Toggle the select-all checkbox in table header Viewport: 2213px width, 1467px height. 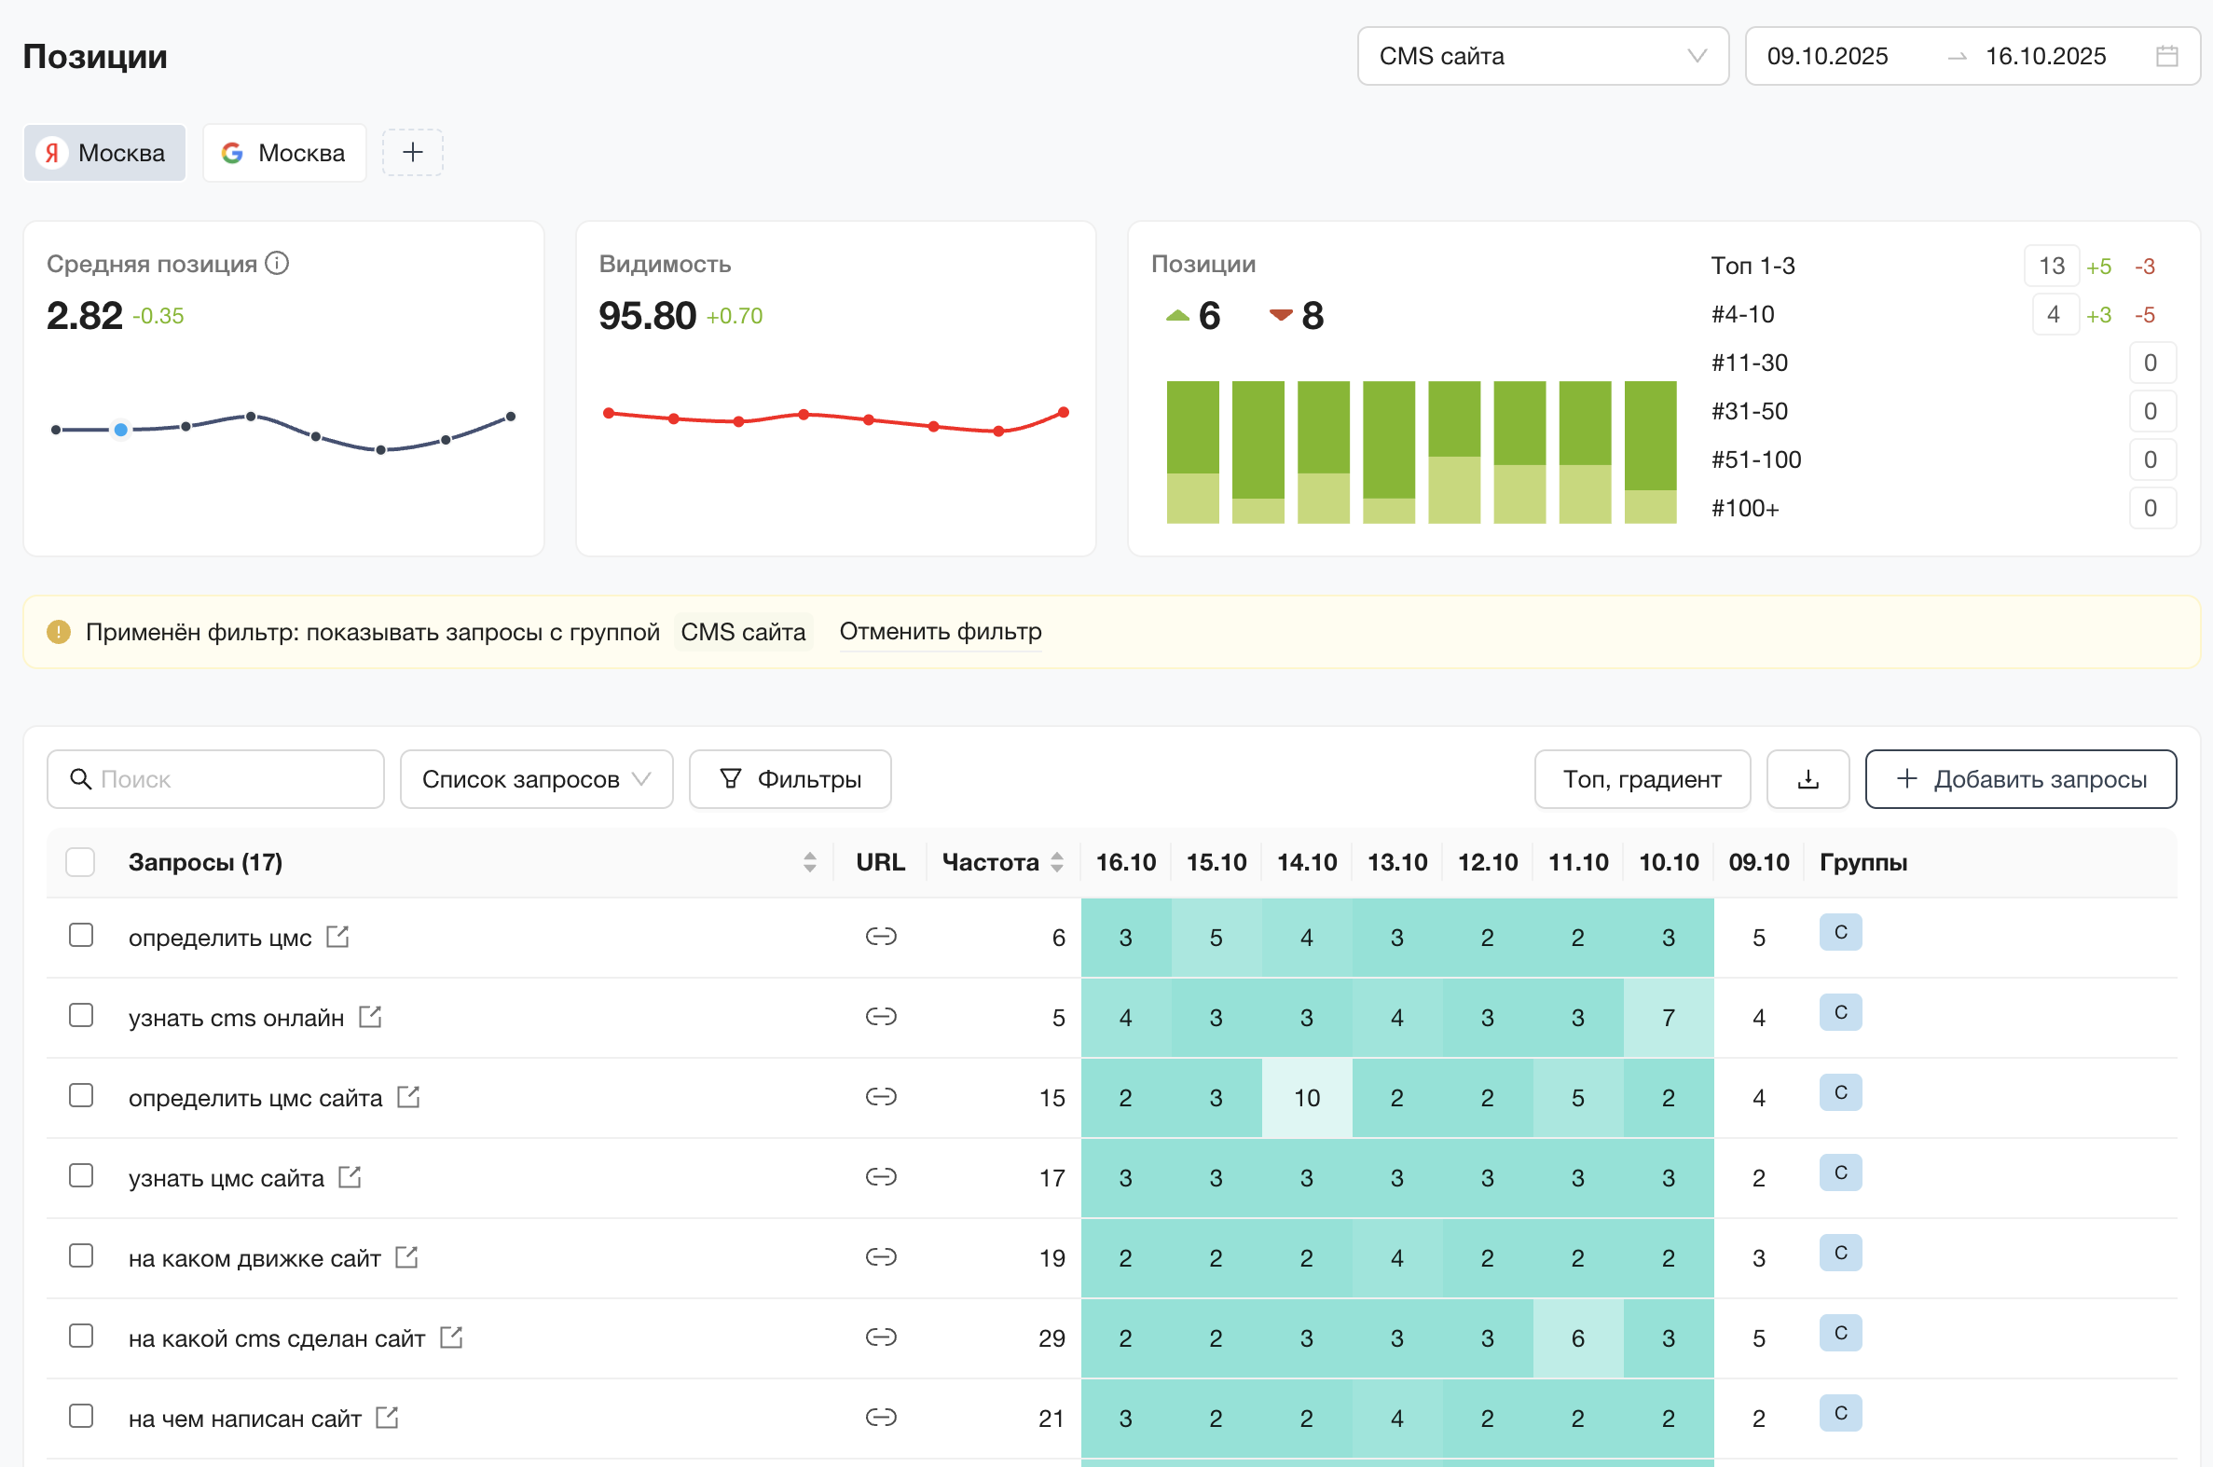point(80,862)
